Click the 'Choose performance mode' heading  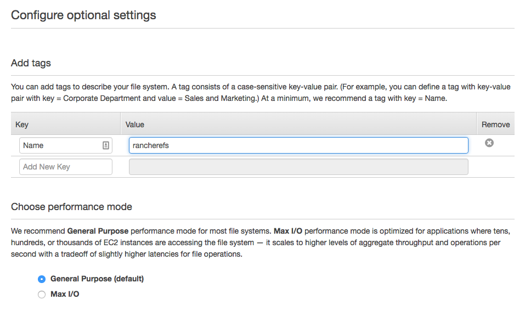click(x=71, y=207)
